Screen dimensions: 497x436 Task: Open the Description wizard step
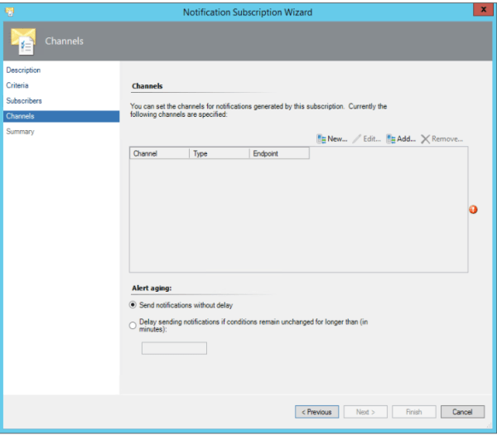pos(23,70)
